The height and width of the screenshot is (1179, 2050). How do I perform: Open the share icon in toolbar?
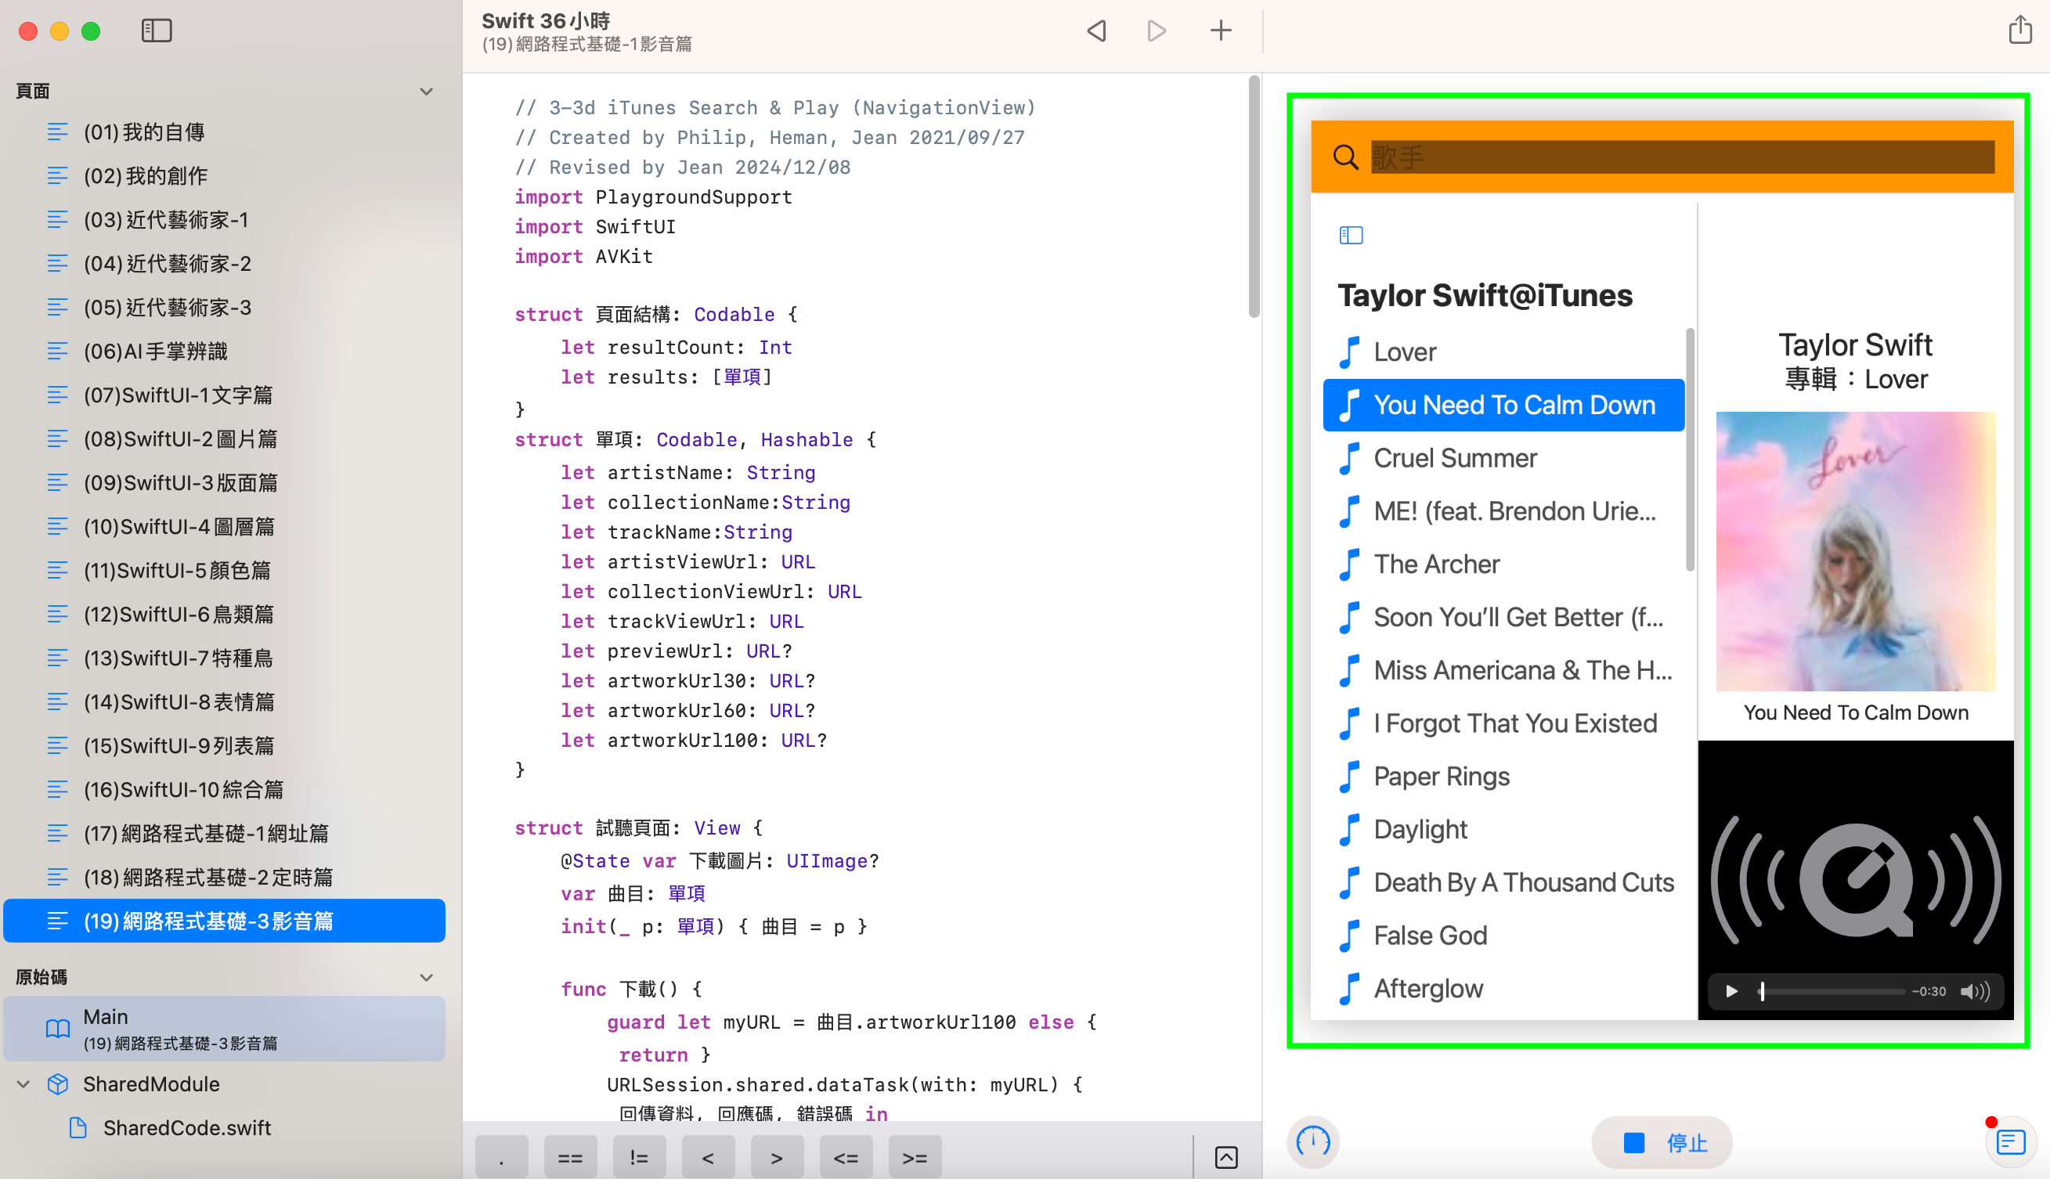coord(2020,31)
